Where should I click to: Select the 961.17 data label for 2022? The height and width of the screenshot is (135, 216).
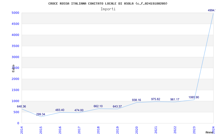(x=175, y=100)
